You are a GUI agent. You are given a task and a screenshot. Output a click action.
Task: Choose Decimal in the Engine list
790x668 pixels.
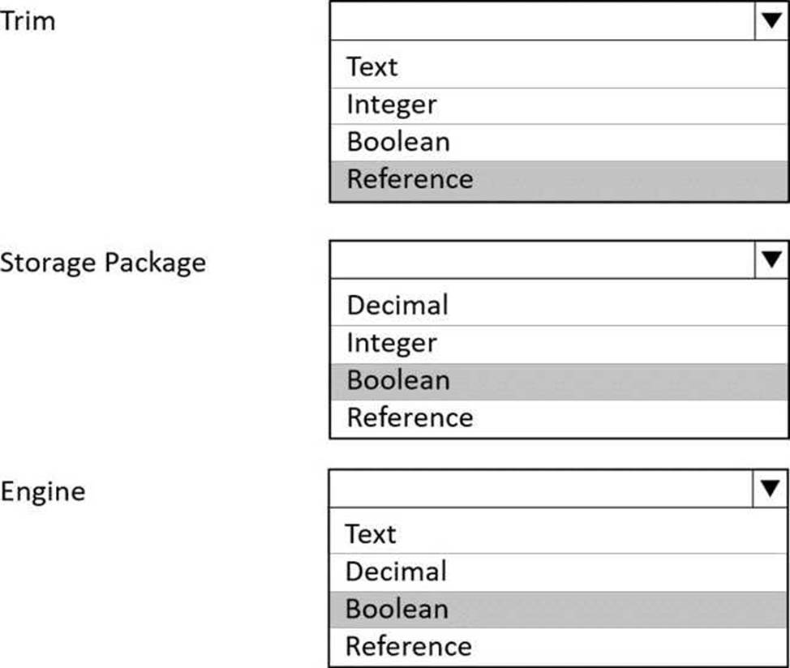coord(396,572)
